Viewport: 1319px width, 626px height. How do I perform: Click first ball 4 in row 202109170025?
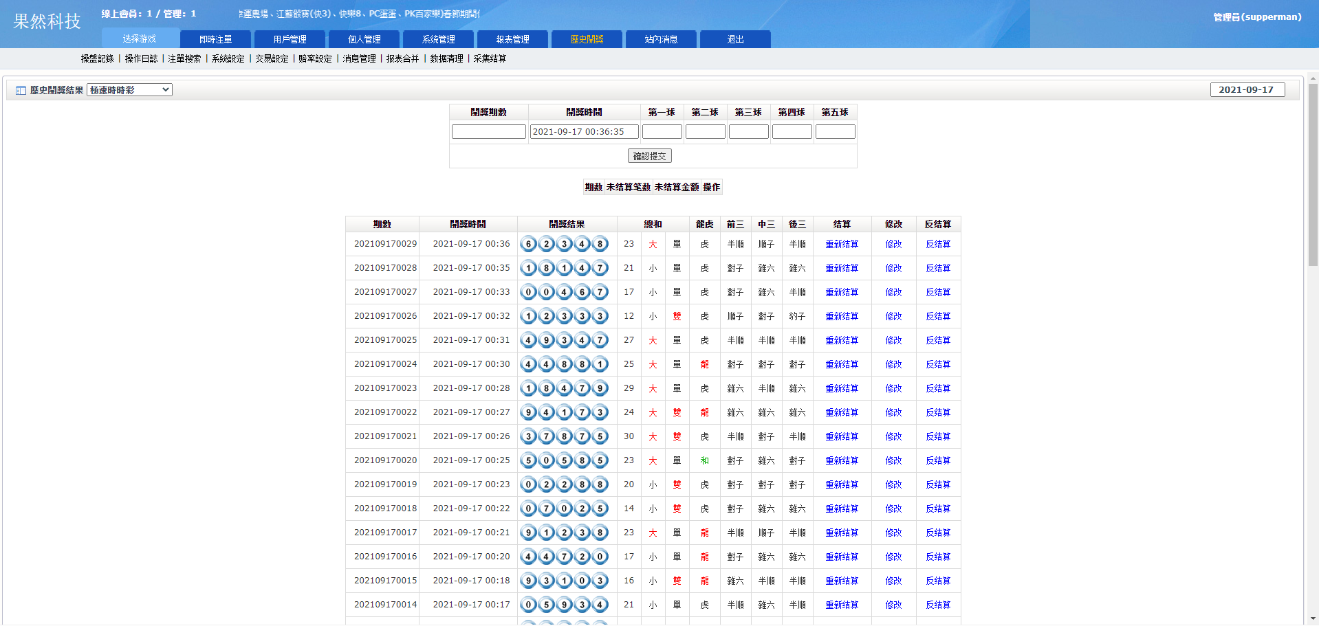coord(528,340)
